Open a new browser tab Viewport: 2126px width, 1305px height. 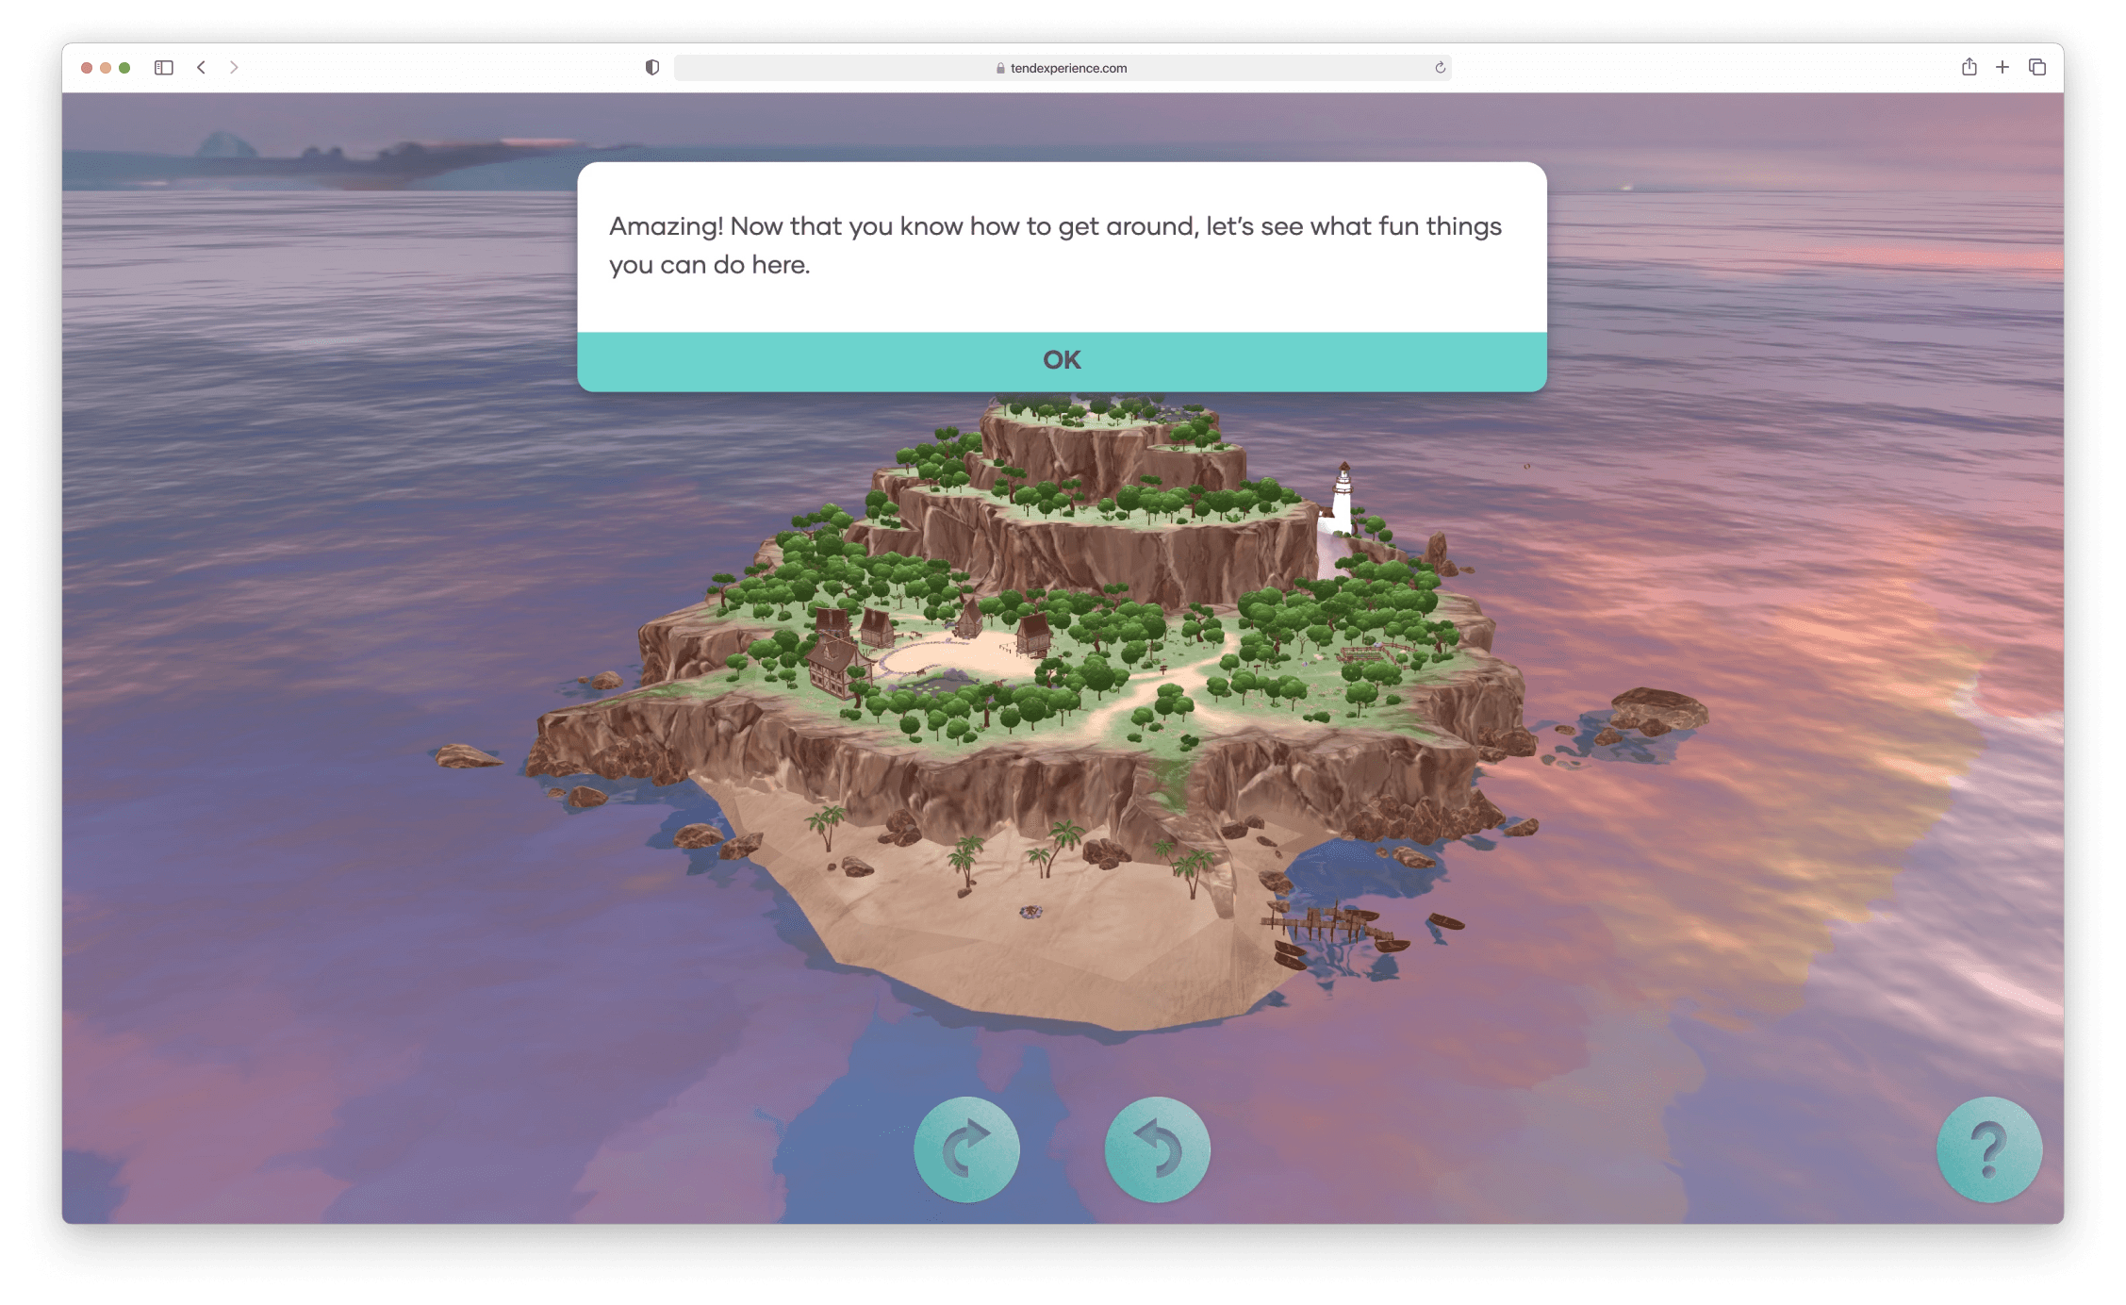2002,67
